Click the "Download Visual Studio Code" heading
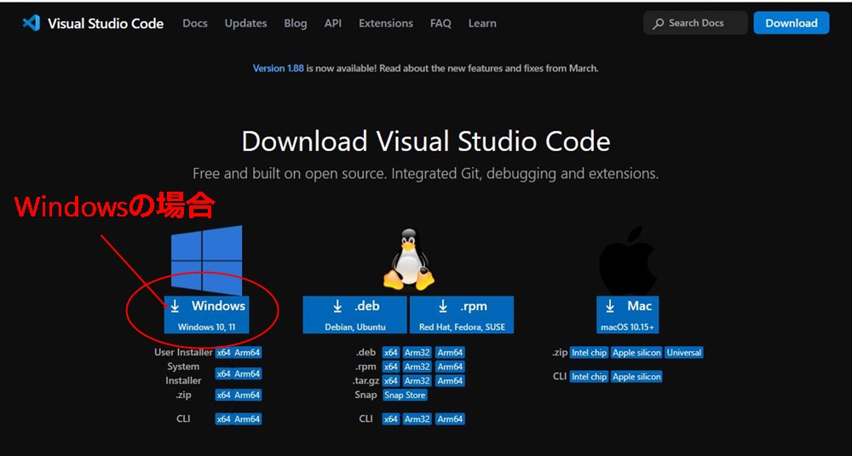 425,141
